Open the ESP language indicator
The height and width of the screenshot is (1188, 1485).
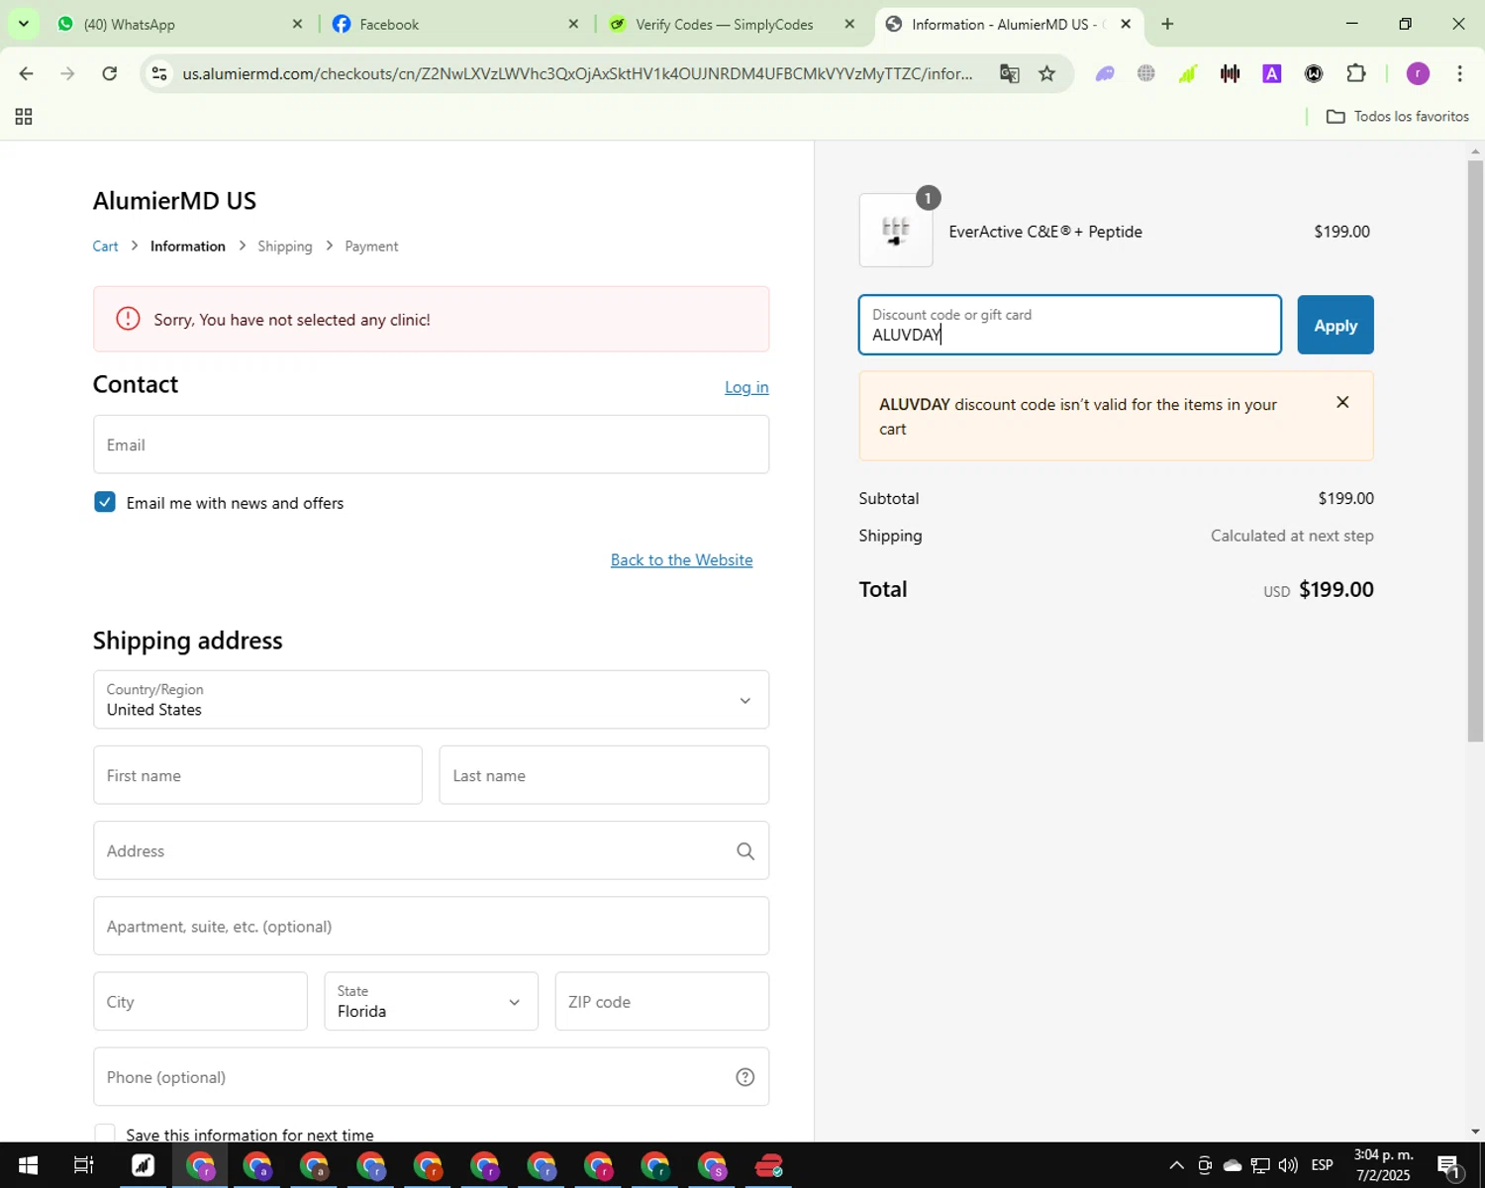click(1323, 1165)
